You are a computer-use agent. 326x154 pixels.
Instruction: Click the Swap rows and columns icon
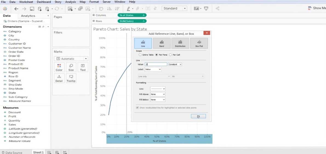(101, 9)
